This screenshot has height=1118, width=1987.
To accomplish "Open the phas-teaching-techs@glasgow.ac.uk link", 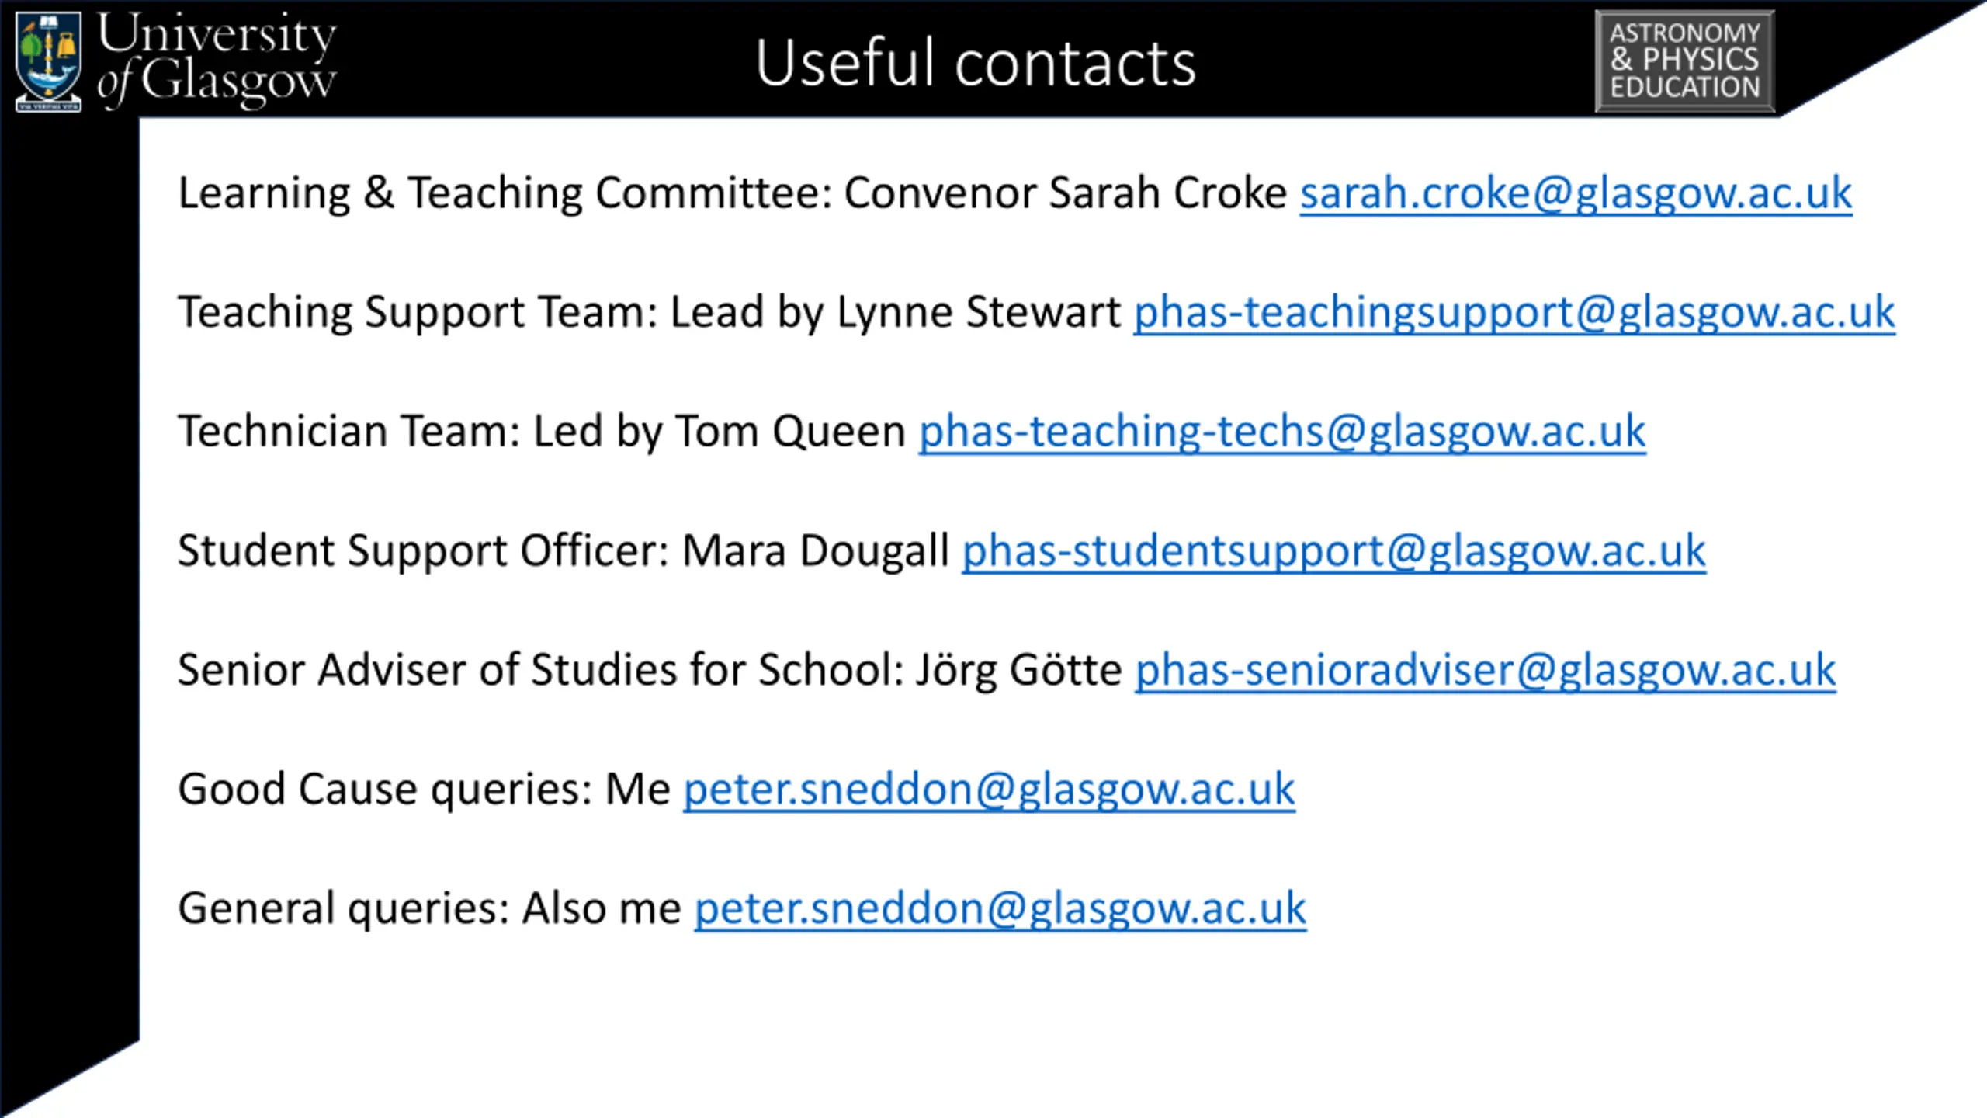I will [1282, 432].
